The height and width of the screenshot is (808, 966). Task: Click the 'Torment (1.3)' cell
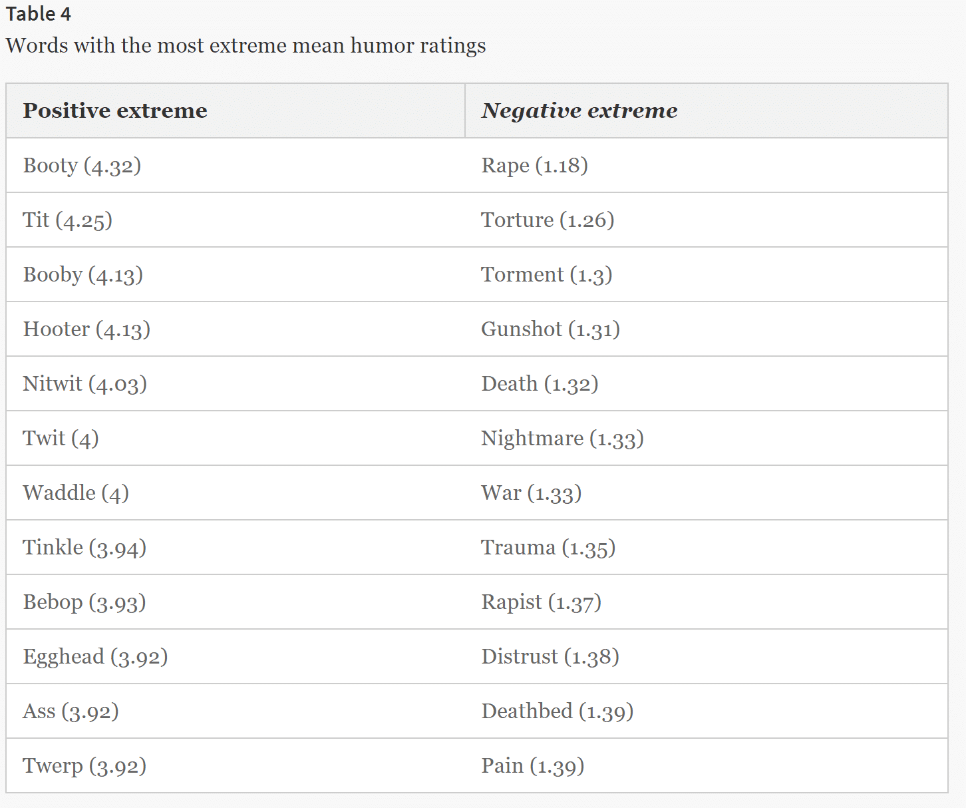tap(546, 275)
